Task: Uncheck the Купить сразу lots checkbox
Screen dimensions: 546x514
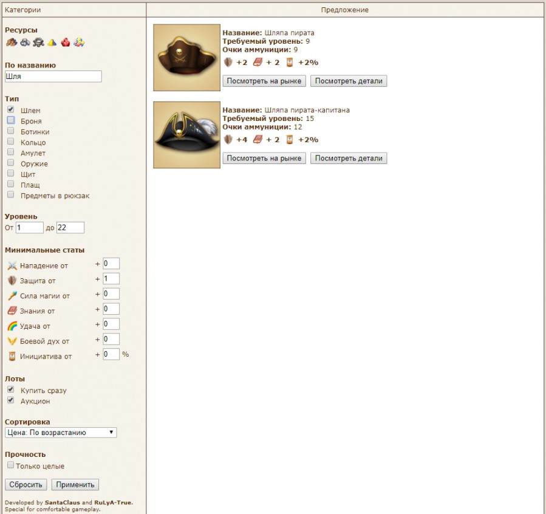Action: (11, 389)
